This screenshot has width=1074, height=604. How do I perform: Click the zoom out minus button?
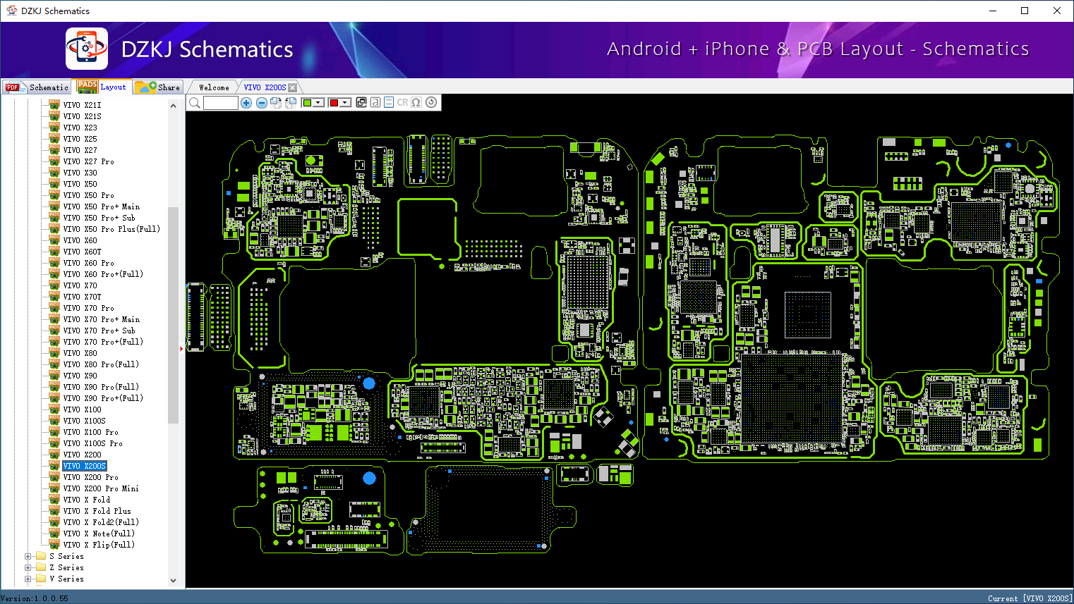click(262, 103)
